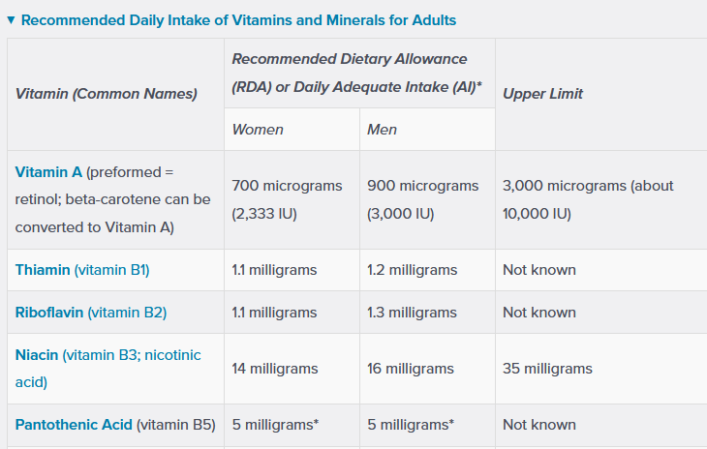Select the 700 micrograms (2,333 IU) cell
Screen dimensions: 707x449
click(292, 199)
